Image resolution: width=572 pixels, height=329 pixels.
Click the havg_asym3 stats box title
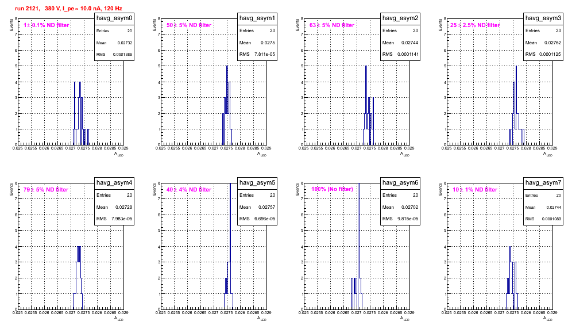[x=543, y=18]
